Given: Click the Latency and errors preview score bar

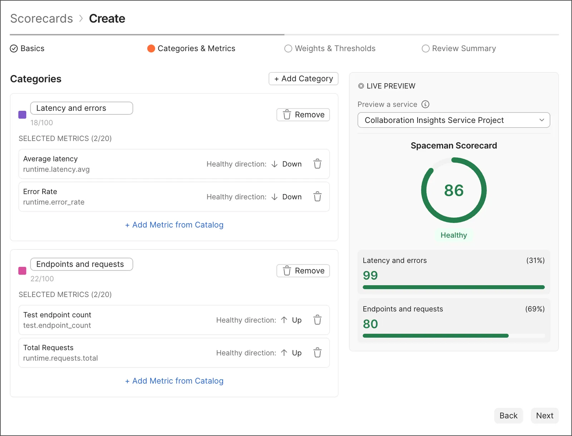Looking at the screenshot, I should coord(454,287).
